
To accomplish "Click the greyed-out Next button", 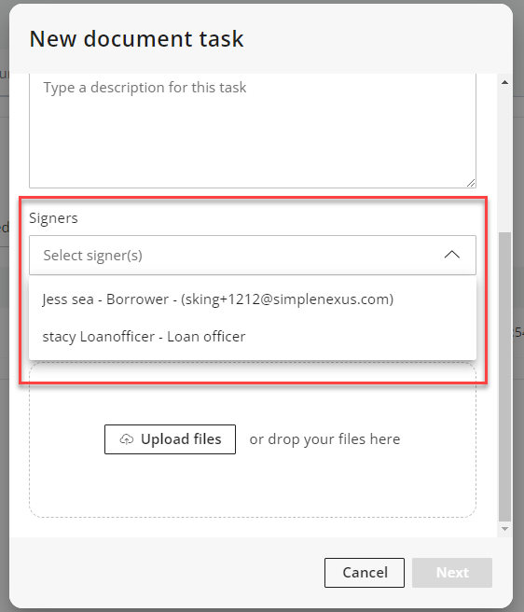I will (x=452, y=573).
